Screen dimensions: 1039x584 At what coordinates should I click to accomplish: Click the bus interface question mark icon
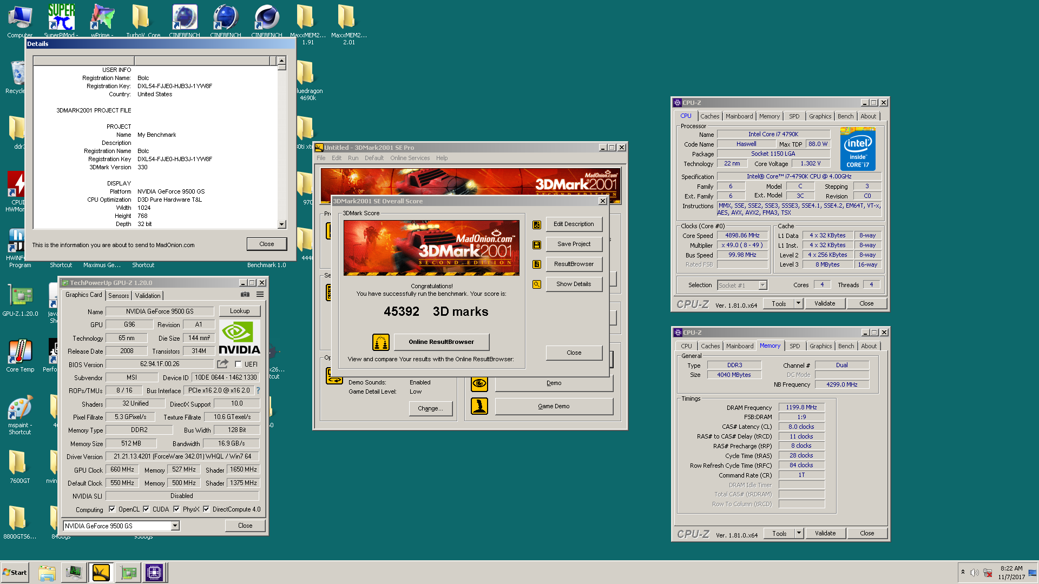(x=258, y=390)
